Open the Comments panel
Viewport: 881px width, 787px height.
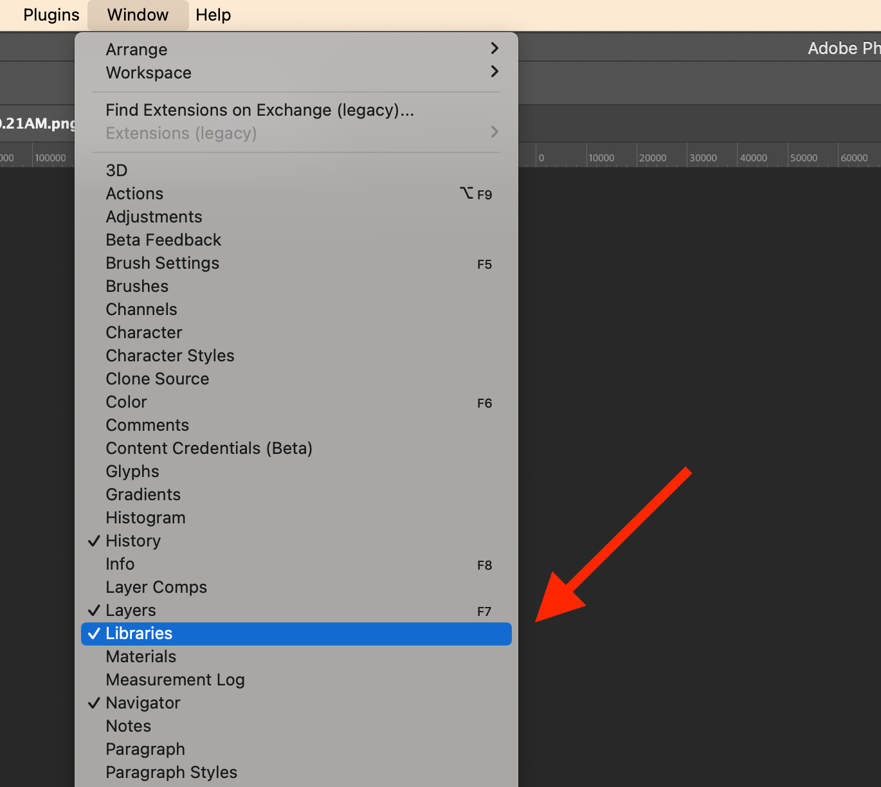point(296,425)
